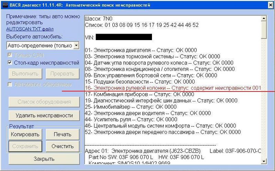
Task: Select '08- Электроника кондиционера / отопителя' line
Action: click(160, 69)
